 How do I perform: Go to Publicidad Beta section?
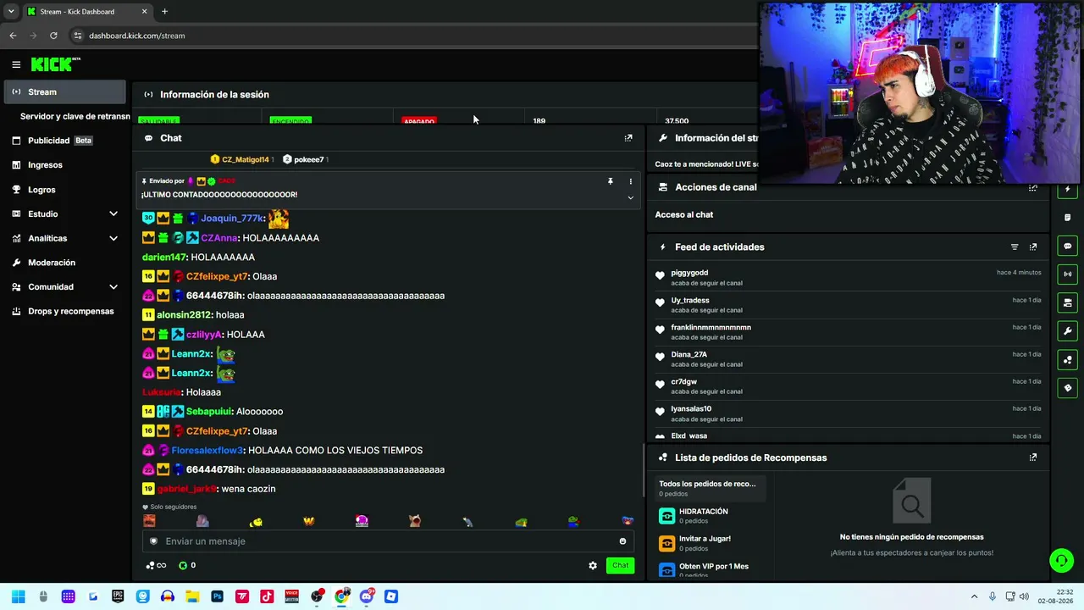(x=65, y=141)
